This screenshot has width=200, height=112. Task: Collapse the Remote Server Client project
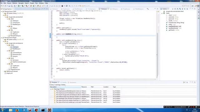[x=2, y=11]
